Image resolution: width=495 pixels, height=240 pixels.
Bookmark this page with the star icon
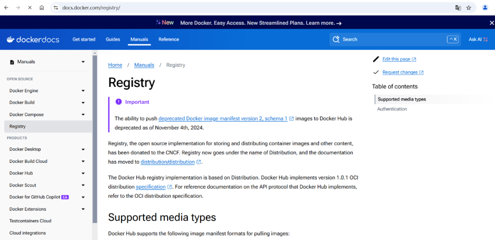[x=469, y=8]
